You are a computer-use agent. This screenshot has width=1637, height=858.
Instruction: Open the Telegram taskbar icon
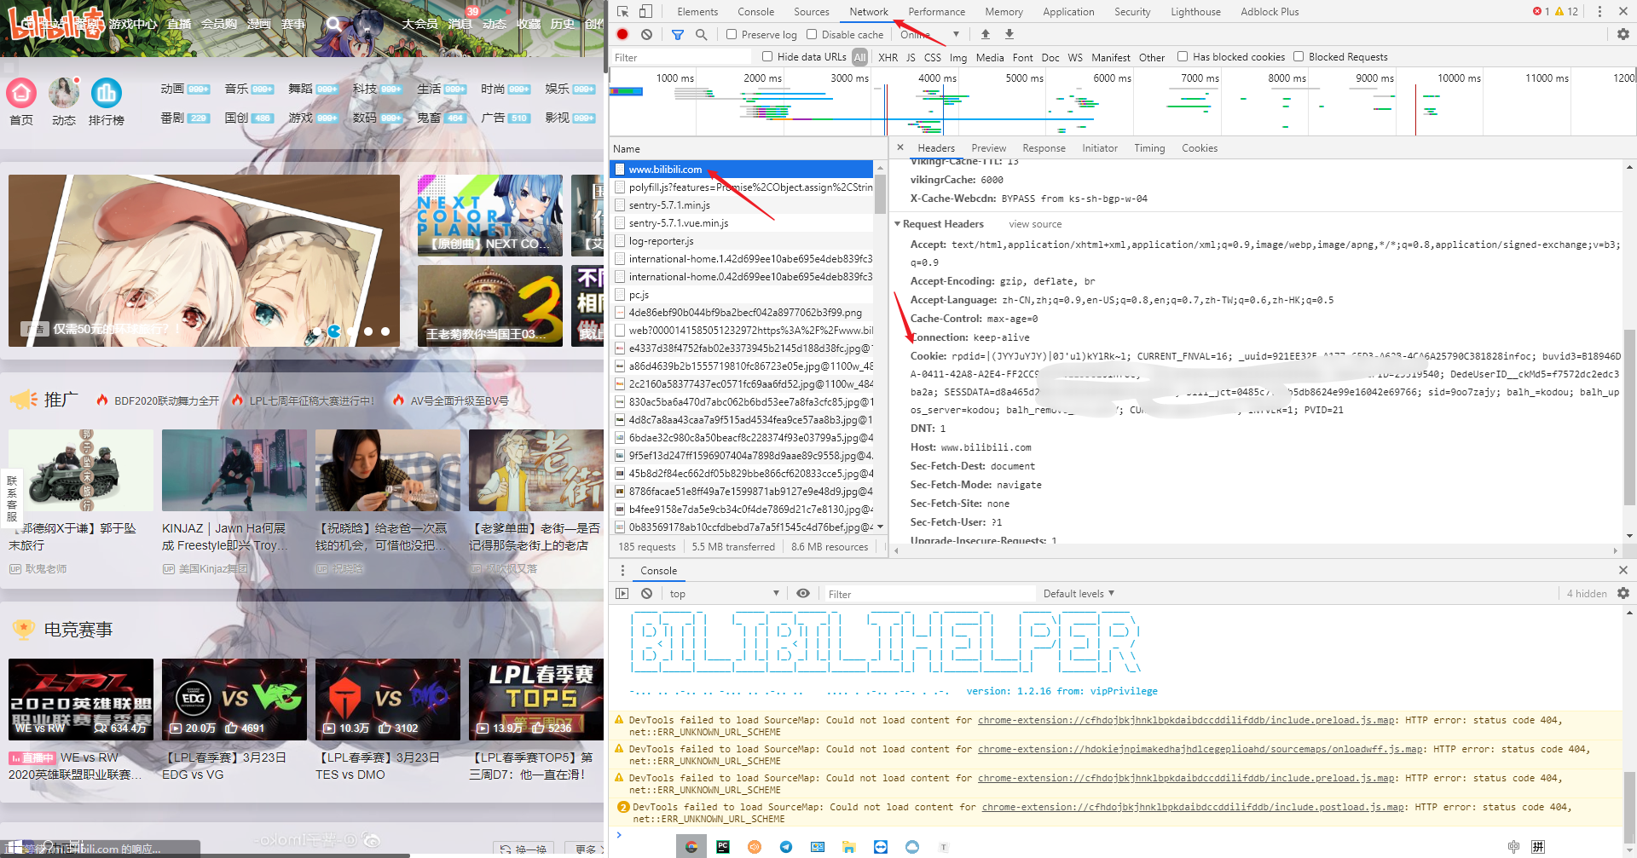point(786,846)
